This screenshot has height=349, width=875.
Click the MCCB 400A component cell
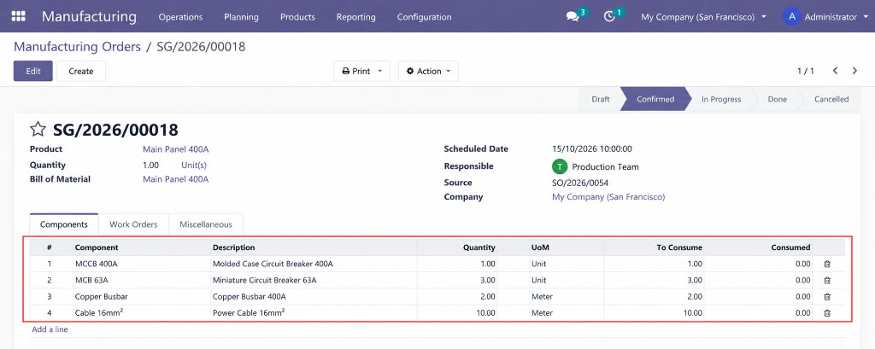[x=96, y=265]
